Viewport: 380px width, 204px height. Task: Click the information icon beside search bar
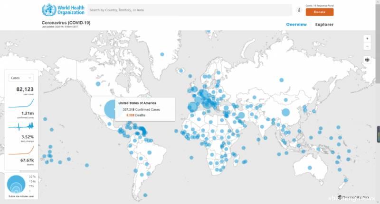point(299,9)
